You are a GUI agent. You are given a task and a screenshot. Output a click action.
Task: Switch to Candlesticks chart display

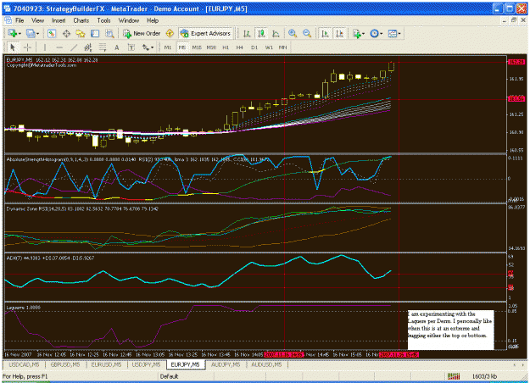coord(261,33)
